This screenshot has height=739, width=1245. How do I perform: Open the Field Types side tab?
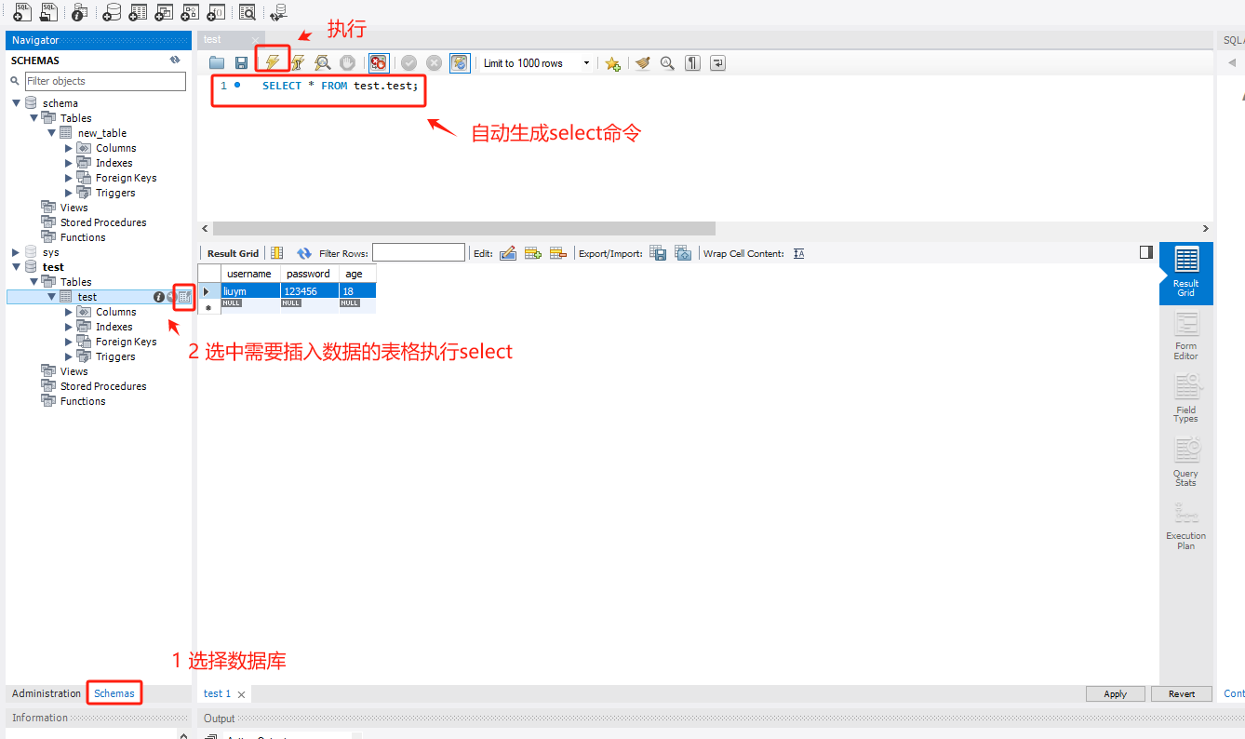point(1185,398)
